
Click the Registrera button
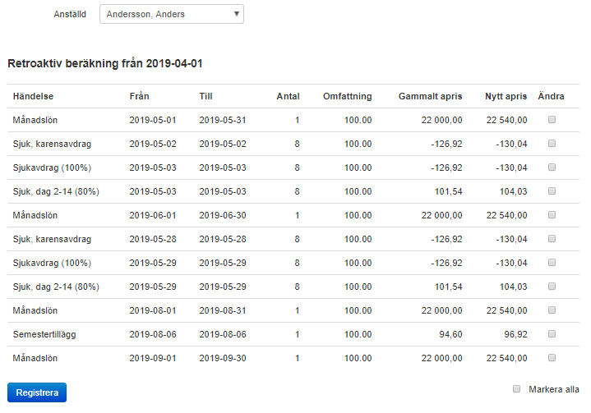click(x=37, y=392)
